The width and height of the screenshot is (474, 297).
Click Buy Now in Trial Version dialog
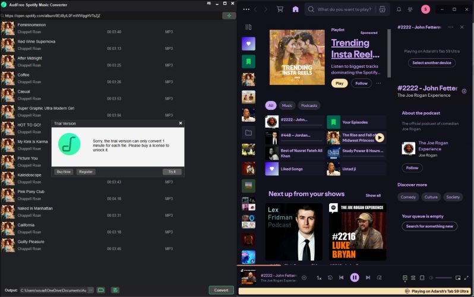(x=64, y=172)
